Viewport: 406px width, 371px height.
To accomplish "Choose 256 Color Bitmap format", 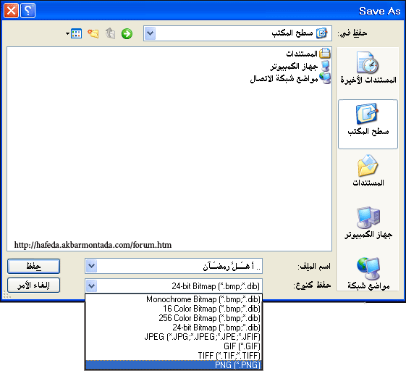I will 174,318.
